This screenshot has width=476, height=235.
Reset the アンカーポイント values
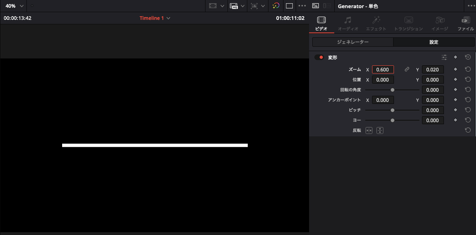click(468, 100)
